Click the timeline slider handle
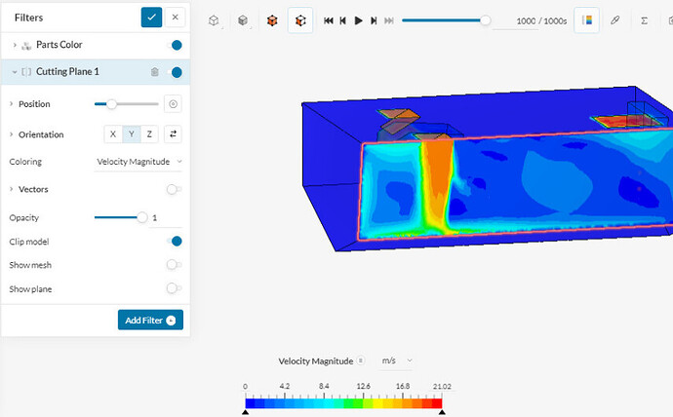673x417 pixels. (x=486, y=20)
